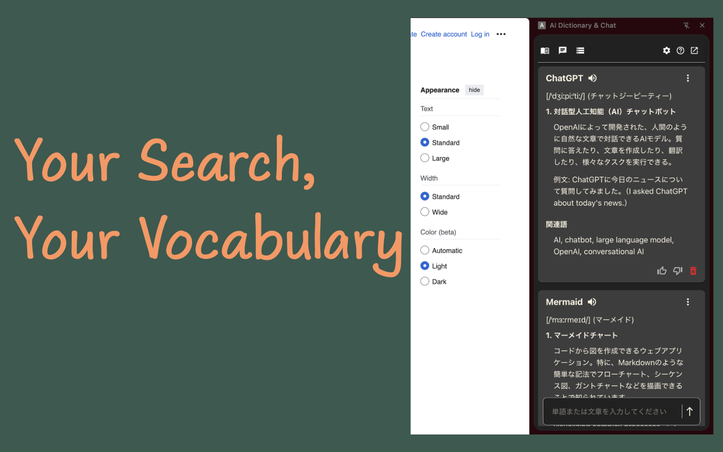Like the ChatGPT definition with thumbs up
The height and width of the screenshot is (452, 723).
pos(662,271)
